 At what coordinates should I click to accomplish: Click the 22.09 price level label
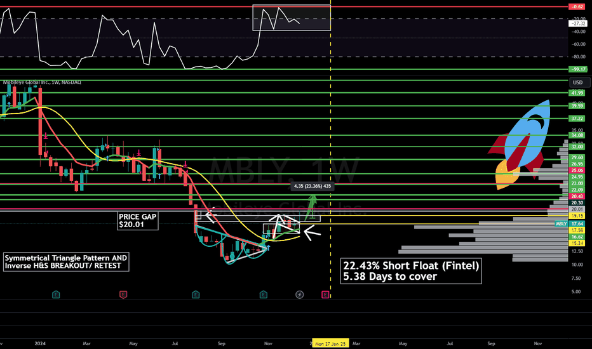(577, 190)
